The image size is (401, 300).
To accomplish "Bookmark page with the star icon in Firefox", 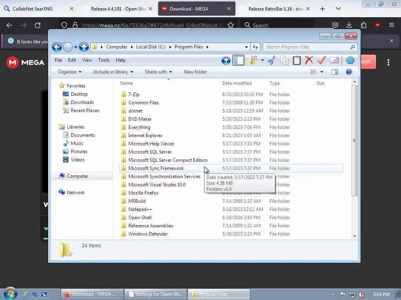I will coord(231,25).
